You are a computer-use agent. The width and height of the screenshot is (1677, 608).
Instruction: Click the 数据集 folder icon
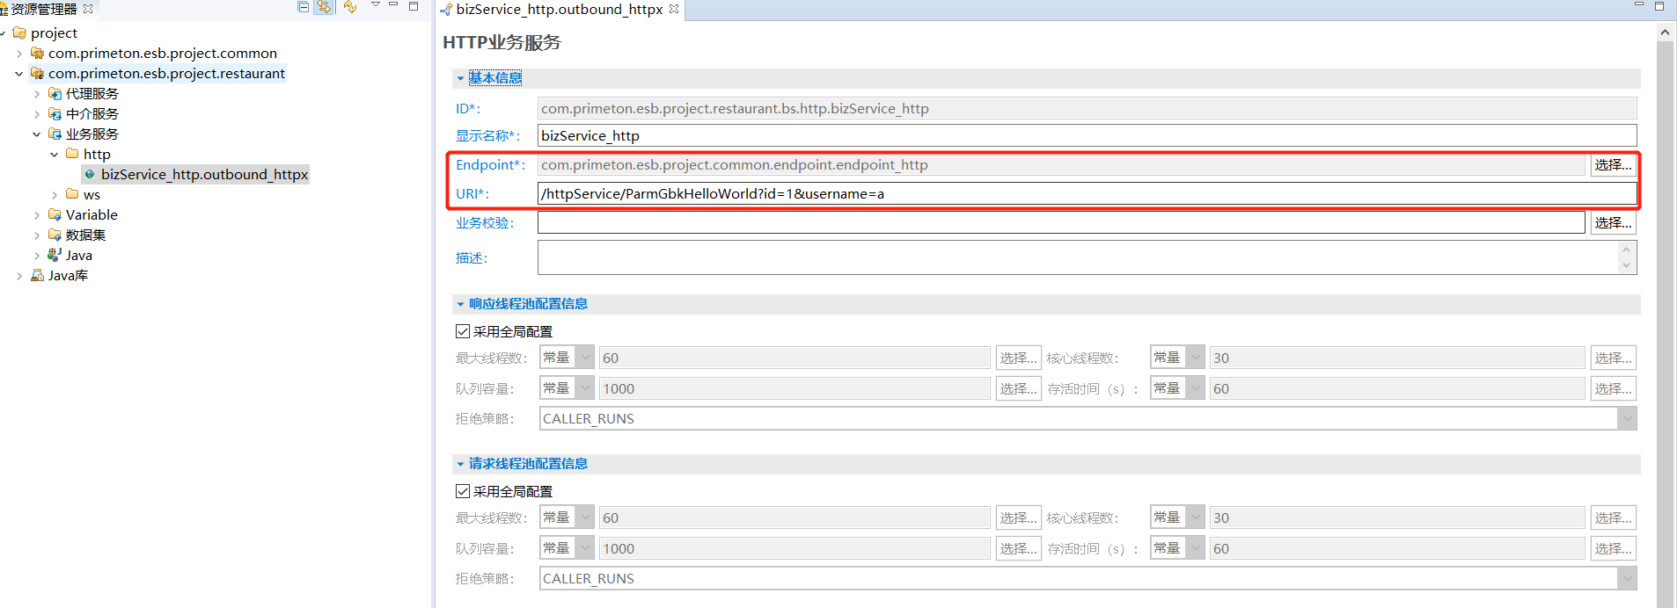click(55, 235)
